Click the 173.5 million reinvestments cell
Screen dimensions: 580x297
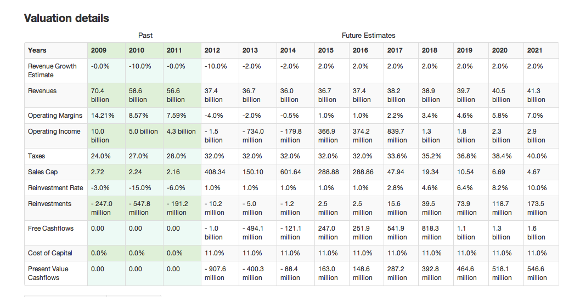(537, 208)
